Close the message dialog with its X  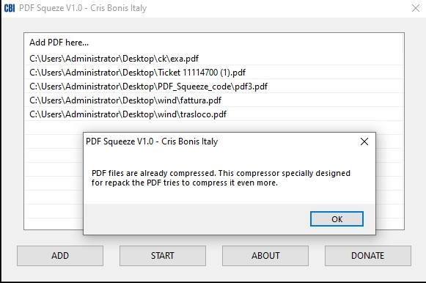pyautogui.click(x=364, y=141)
